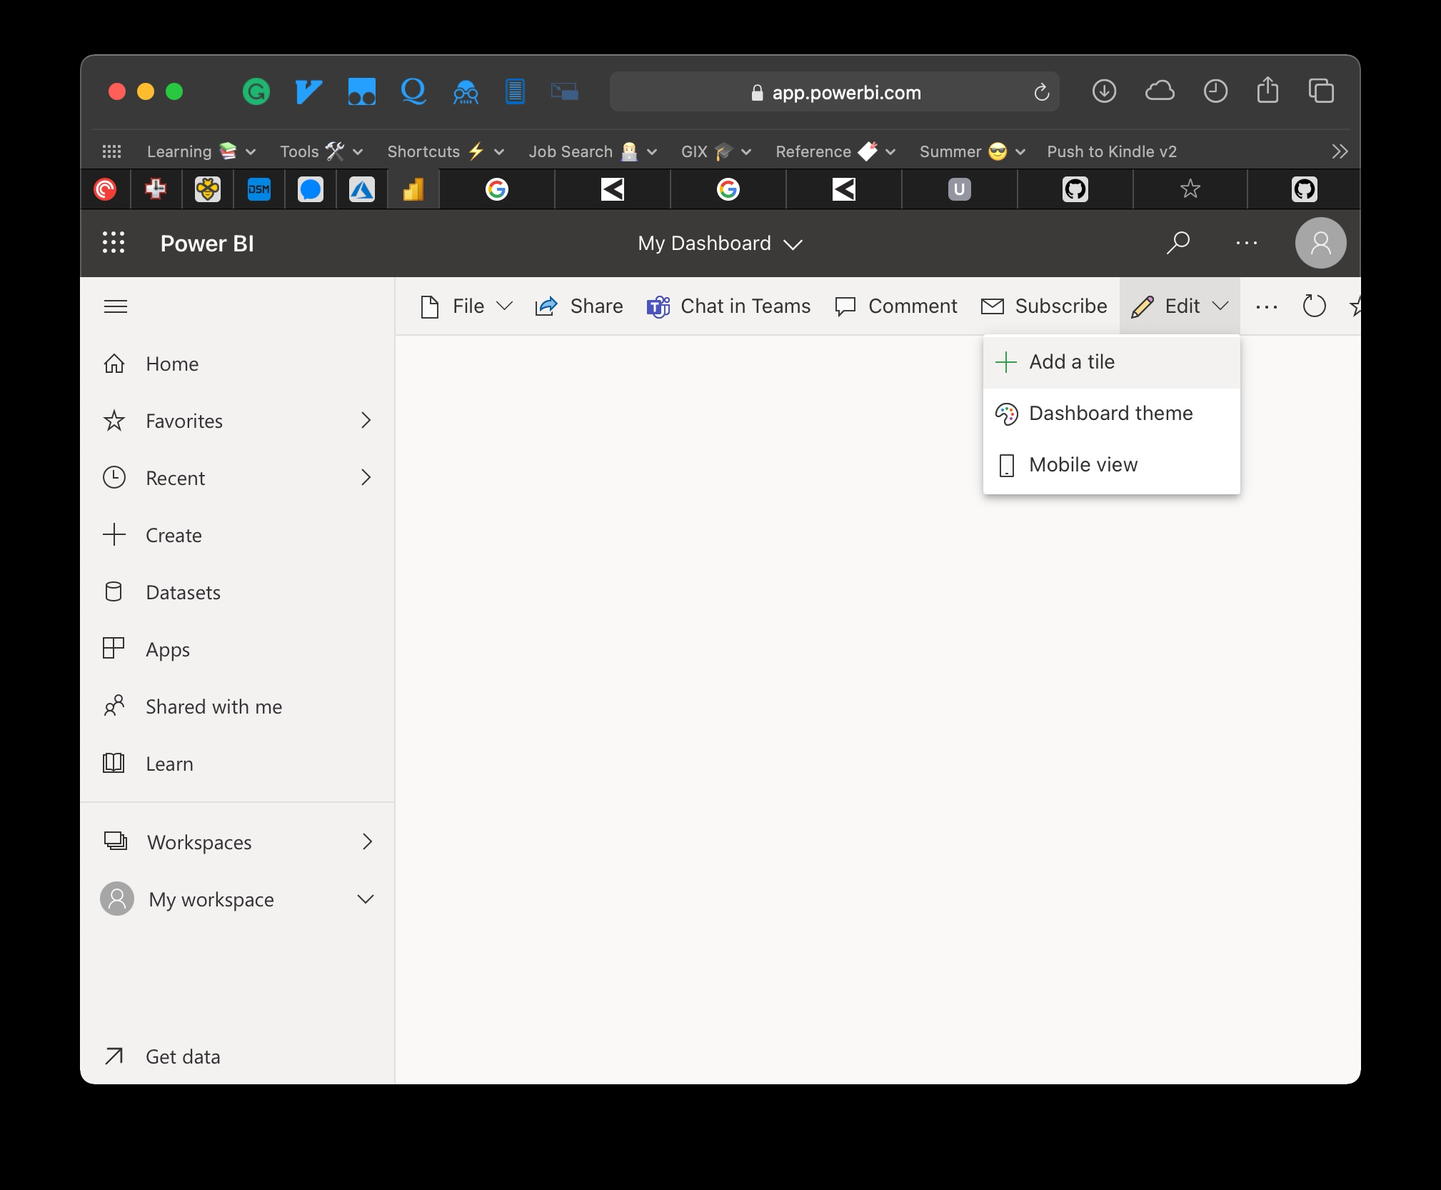Click the search magnifier icon
The width and height of the screenshot is (1441, 1190).
click(1178, 243)
